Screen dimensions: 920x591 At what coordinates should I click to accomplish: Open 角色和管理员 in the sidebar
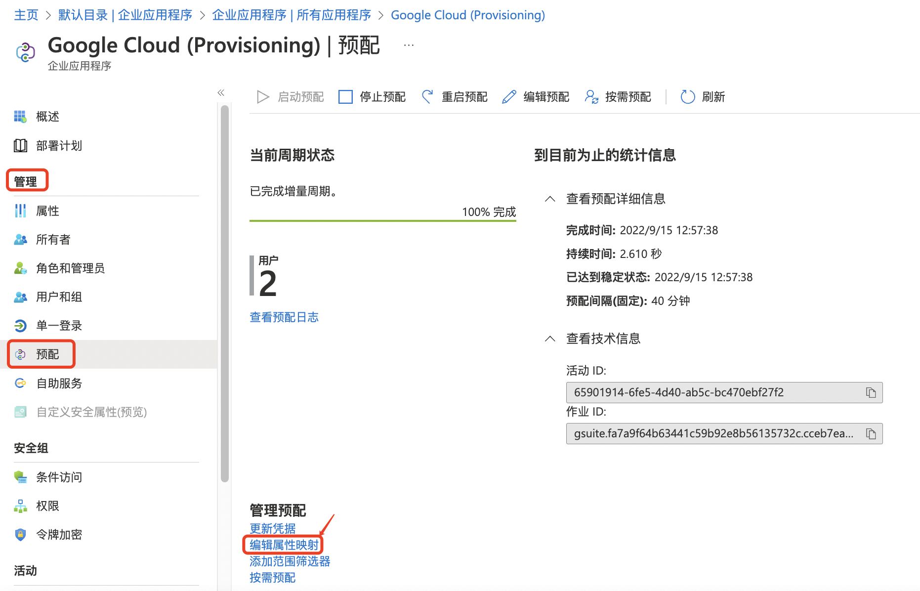pos(70,268)
